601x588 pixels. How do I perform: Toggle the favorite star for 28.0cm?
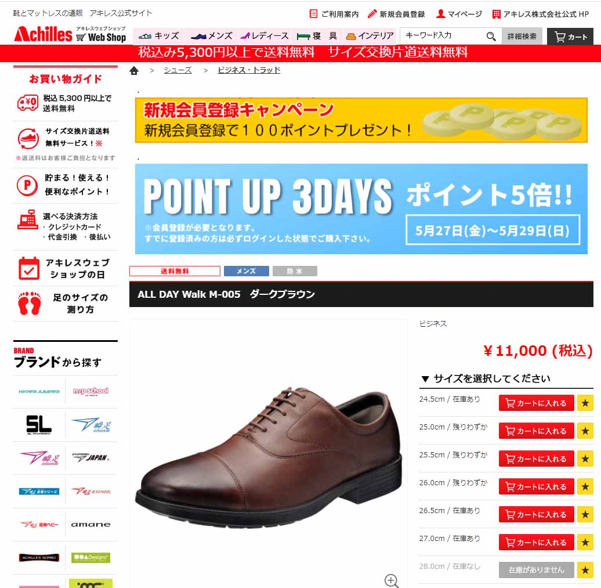click(x=585, y=570)
